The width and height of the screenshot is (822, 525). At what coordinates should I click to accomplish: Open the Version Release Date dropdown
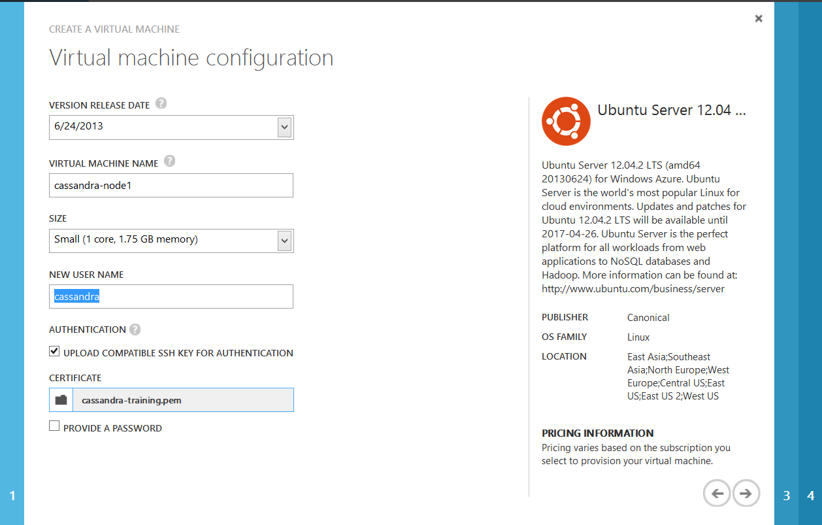tap(171, 127)
